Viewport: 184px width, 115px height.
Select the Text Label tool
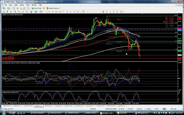point(114,11)
